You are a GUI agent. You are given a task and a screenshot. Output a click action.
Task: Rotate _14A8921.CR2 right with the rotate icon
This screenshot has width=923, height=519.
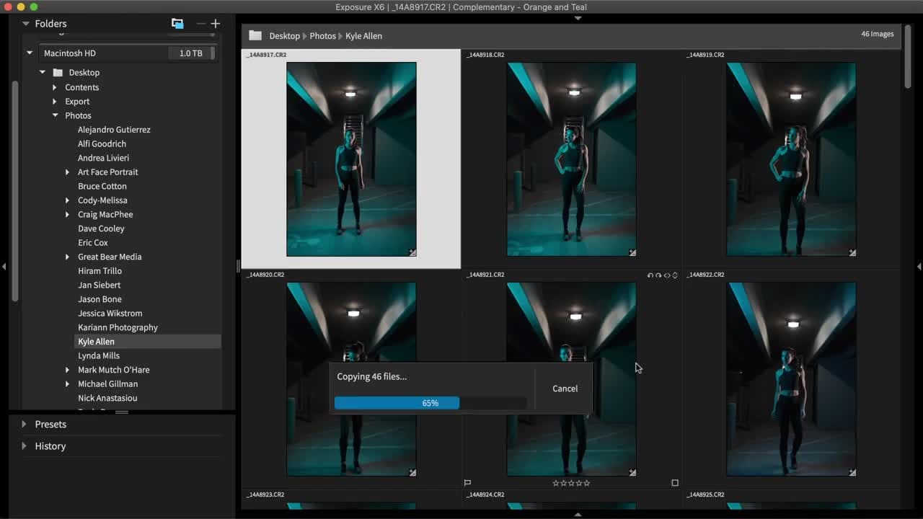click(x=658, y=275)
